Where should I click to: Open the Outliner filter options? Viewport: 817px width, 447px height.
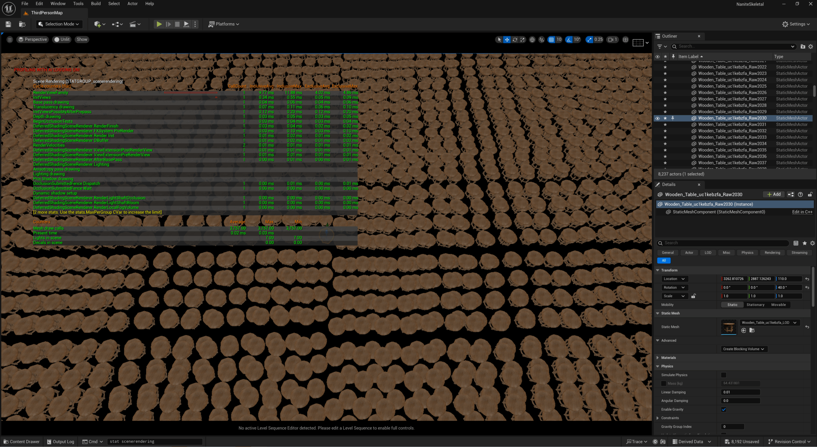[x=662, y=47]
